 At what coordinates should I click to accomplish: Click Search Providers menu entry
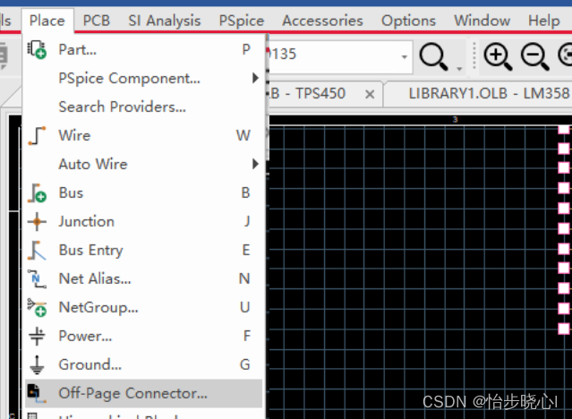[122, 107]
